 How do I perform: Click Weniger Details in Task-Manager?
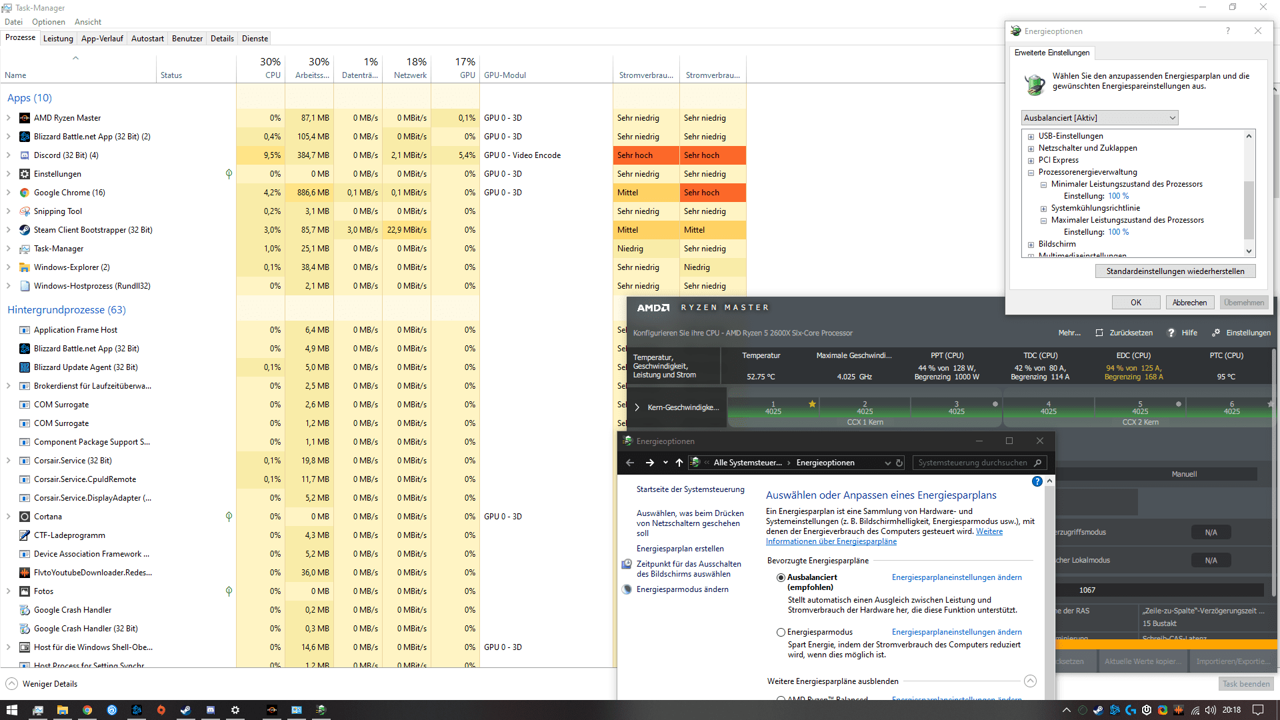point(41,684)
